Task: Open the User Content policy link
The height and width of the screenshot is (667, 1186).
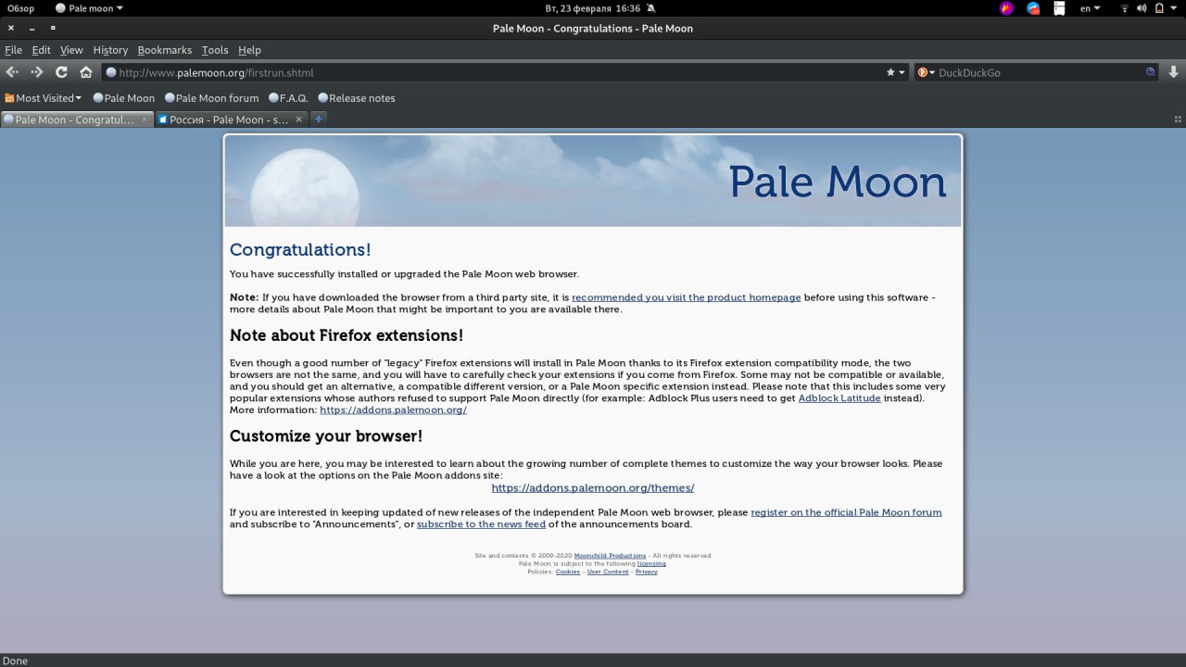Action: (x=608, y=572)
